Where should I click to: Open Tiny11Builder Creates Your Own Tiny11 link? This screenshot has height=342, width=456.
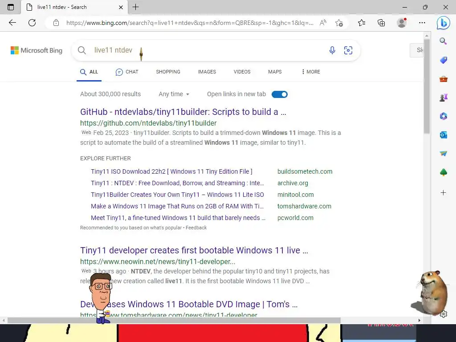[x=177, y=195]
